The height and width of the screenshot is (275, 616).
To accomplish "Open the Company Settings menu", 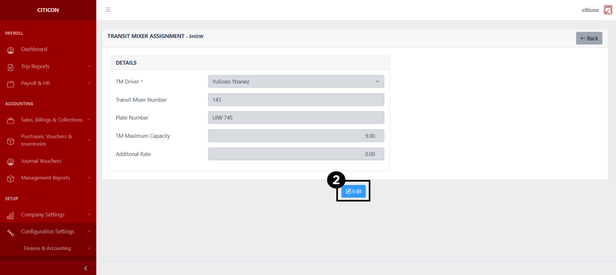I will [48, 214].
